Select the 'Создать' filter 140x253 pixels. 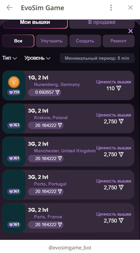coord(85,41)
